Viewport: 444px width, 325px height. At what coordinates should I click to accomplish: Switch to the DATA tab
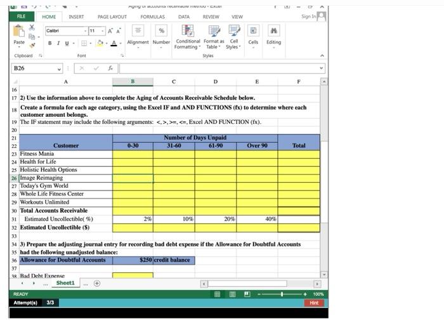(x=184, y=17)
